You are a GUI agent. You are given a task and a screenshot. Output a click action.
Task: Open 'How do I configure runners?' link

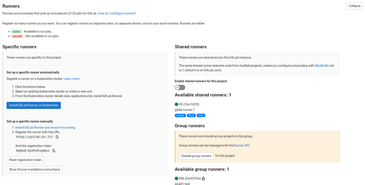117,13
